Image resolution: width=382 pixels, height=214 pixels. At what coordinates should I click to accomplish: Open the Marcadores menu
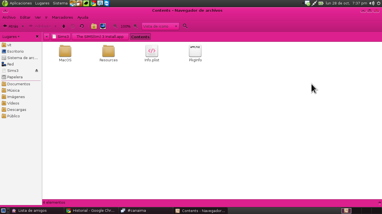click(62, 17)
